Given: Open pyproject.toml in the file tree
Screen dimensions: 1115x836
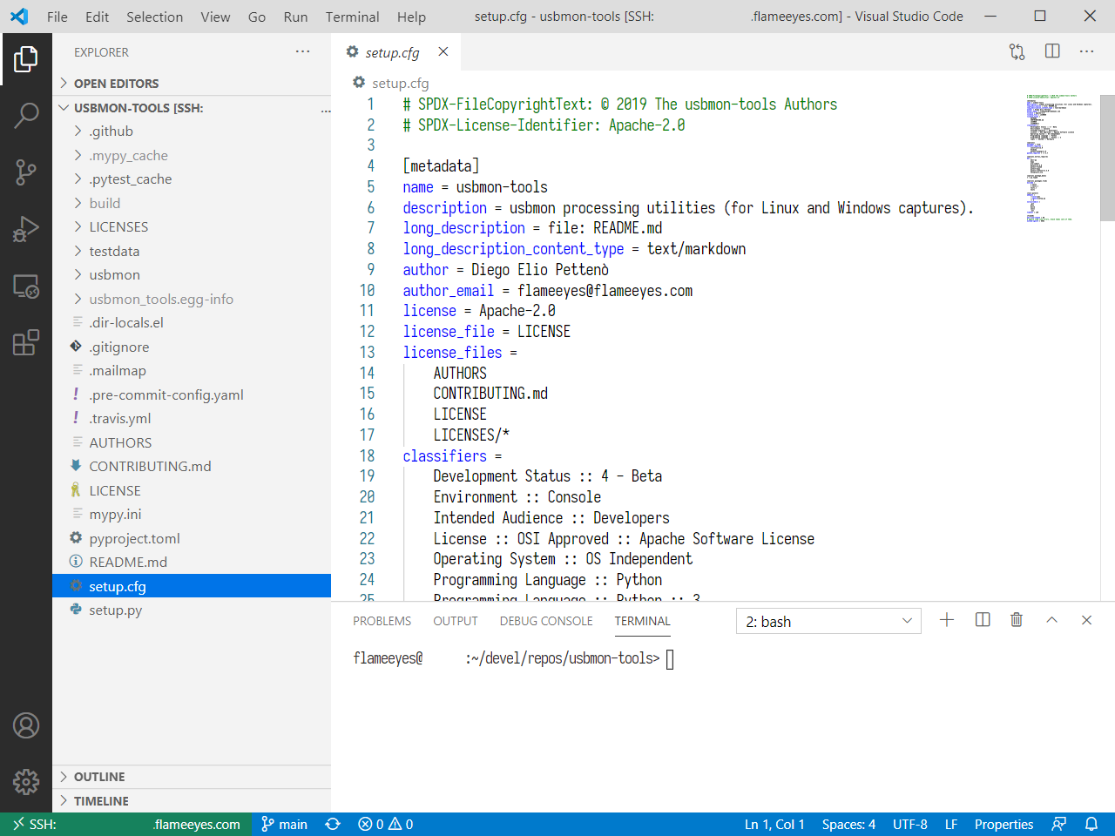Looking at the screenshot, I should (x=192, y=538).
